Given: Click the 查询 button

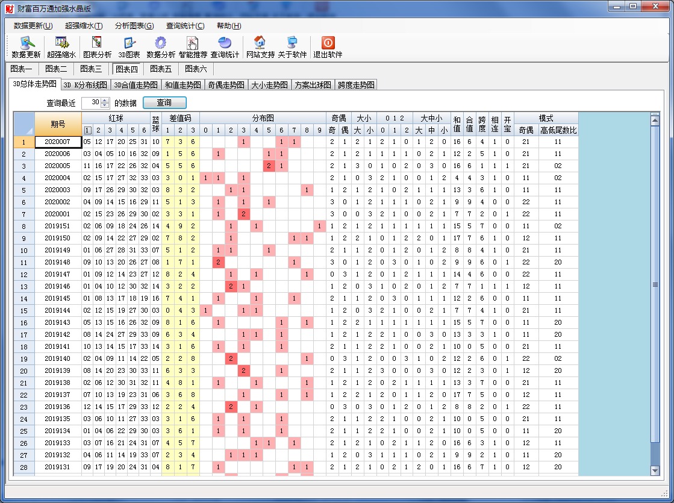Looking at the screenshot, I should [x=164, y=102].
